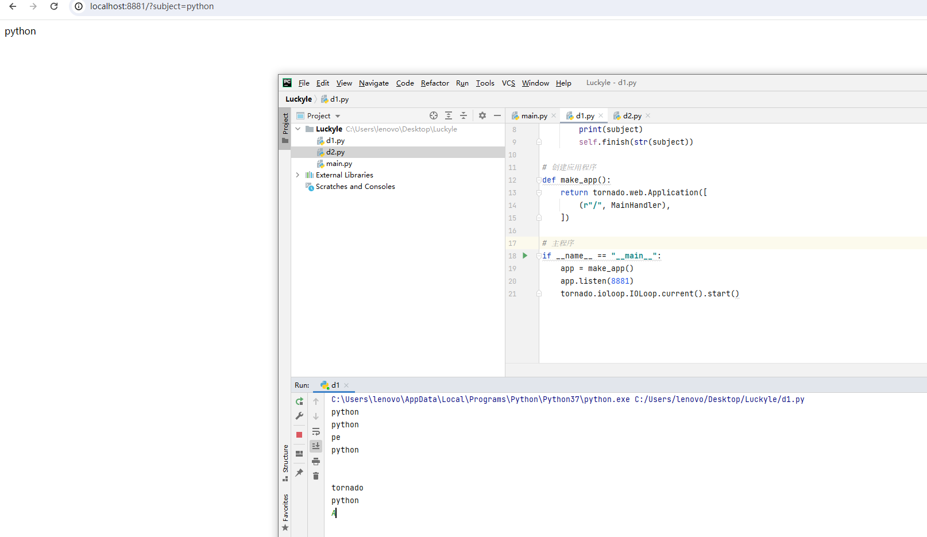
Task: Click Luckyle in the breadcrumb bar
Action: click(x=299, y=99)
